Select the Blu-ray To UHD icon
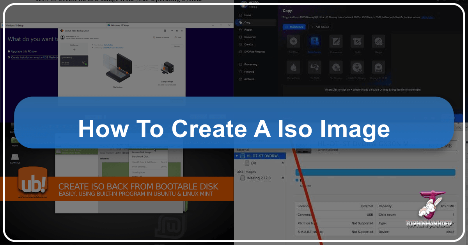Viewport: 468px width, 245px height. (378, 67)
